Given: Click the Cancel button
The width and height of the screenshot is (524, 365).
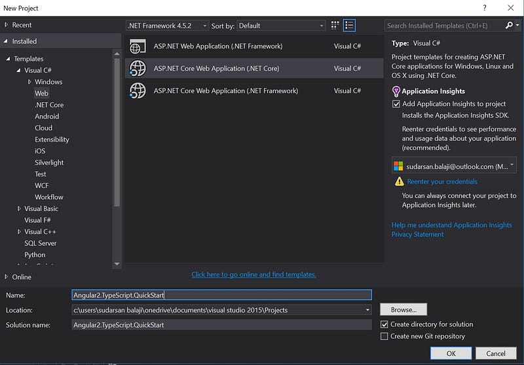Looking at the screenshot, I should coord(496,353).
